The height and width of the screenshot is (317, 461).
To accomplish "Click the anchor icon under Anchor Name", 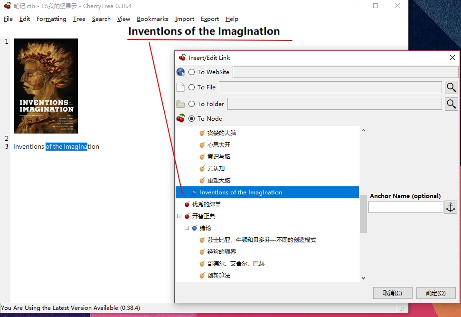I will click(x=450, y=207).
